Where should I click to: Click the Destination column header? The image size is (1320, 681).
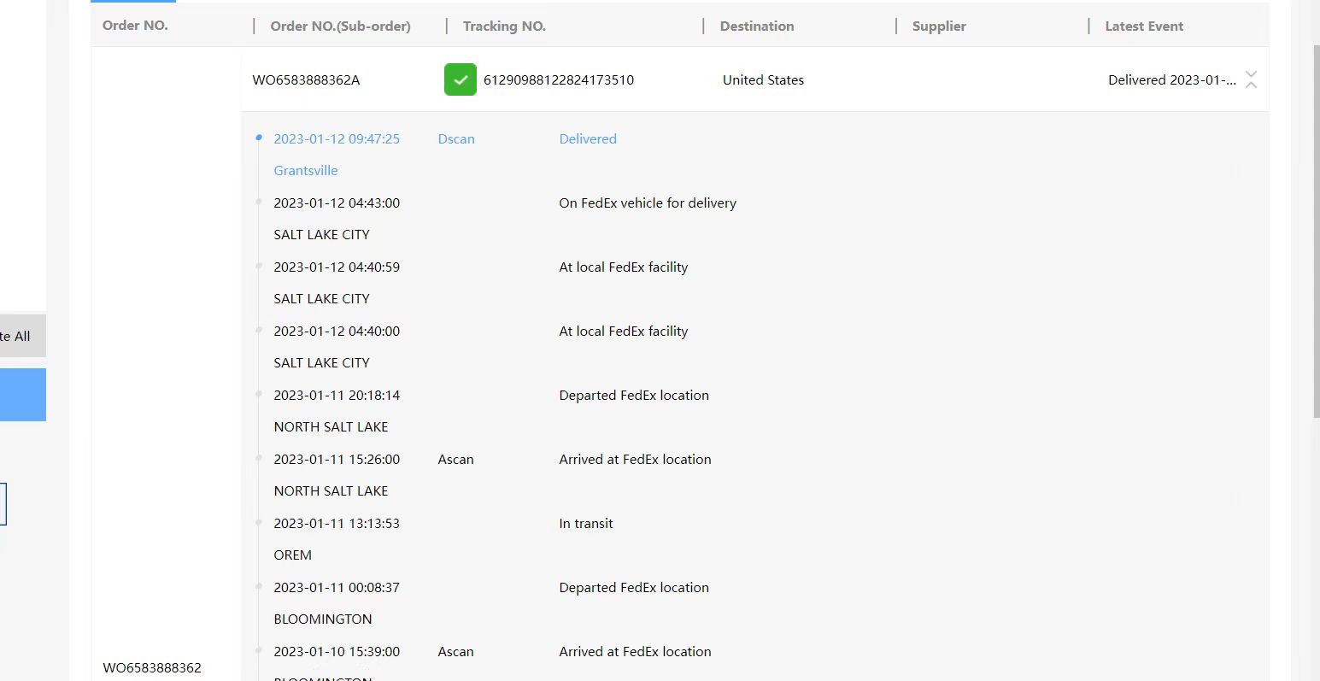click(x=756, y=26)
